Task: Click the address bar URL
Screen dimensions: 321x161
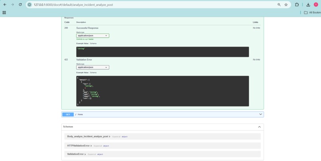Action: 73,5
